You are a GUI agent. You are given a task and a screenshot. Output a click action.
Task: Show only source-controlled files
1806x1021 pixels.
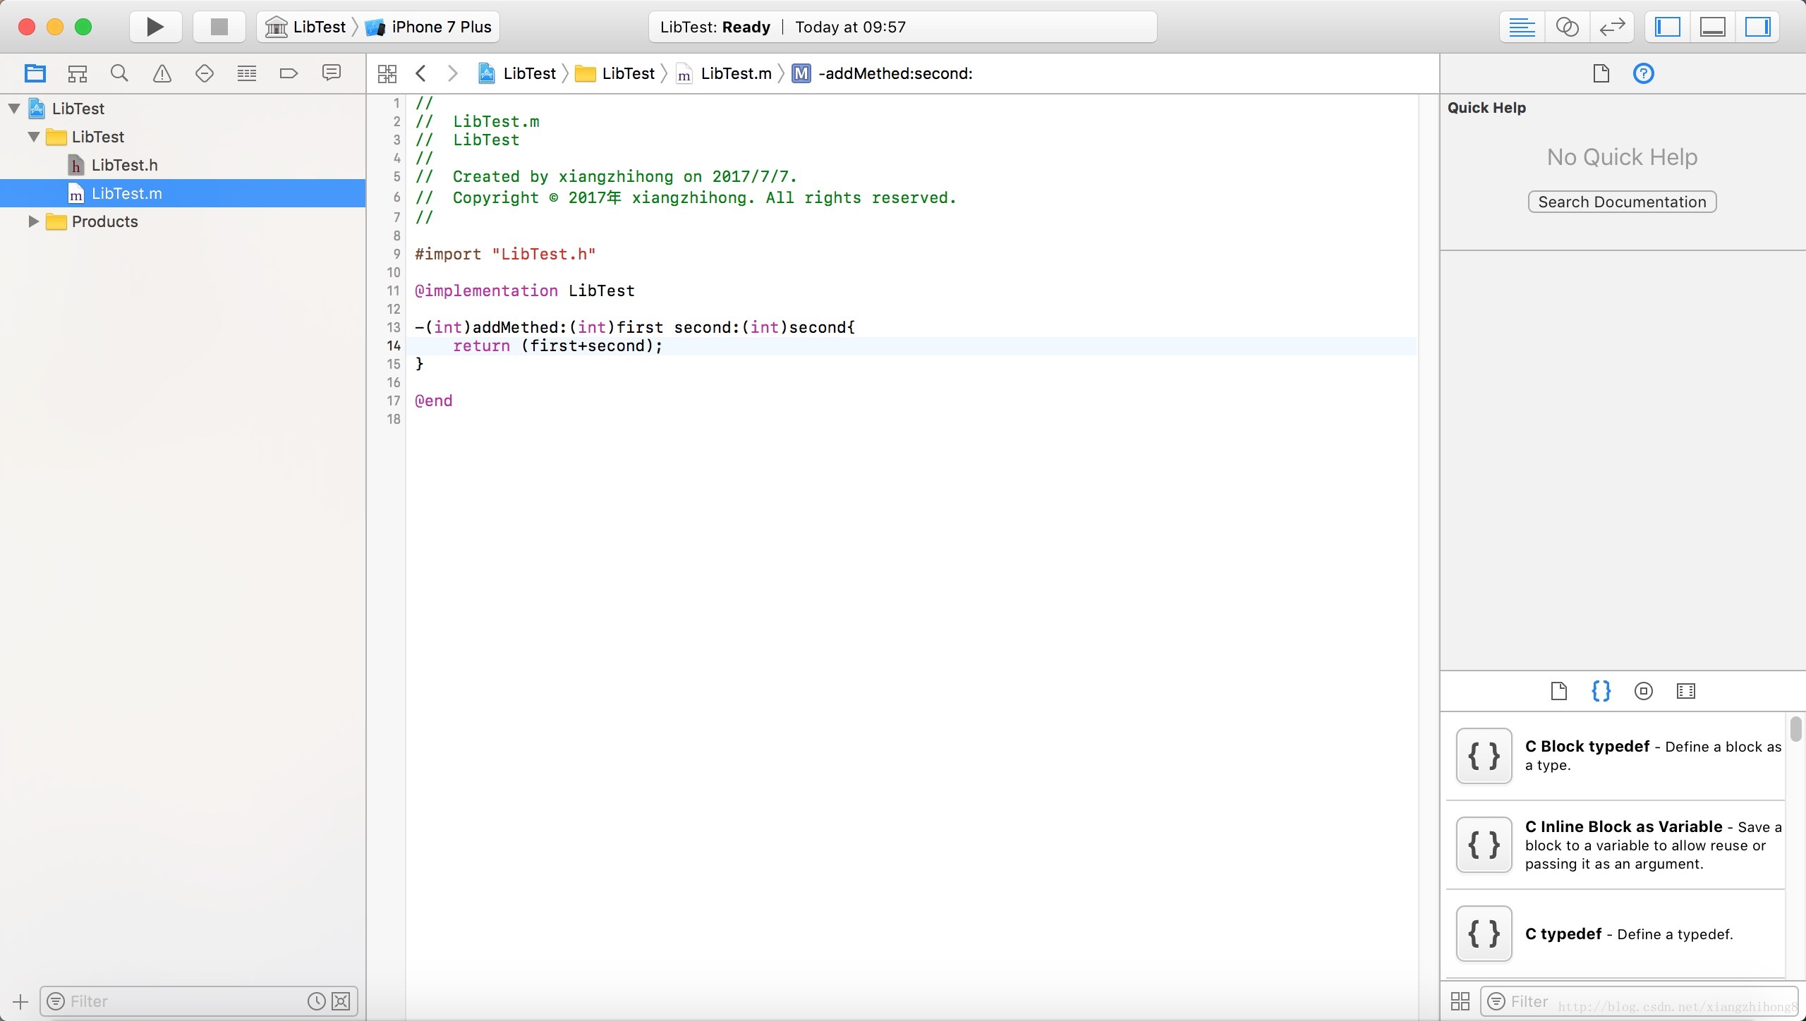pos(341,1001)
